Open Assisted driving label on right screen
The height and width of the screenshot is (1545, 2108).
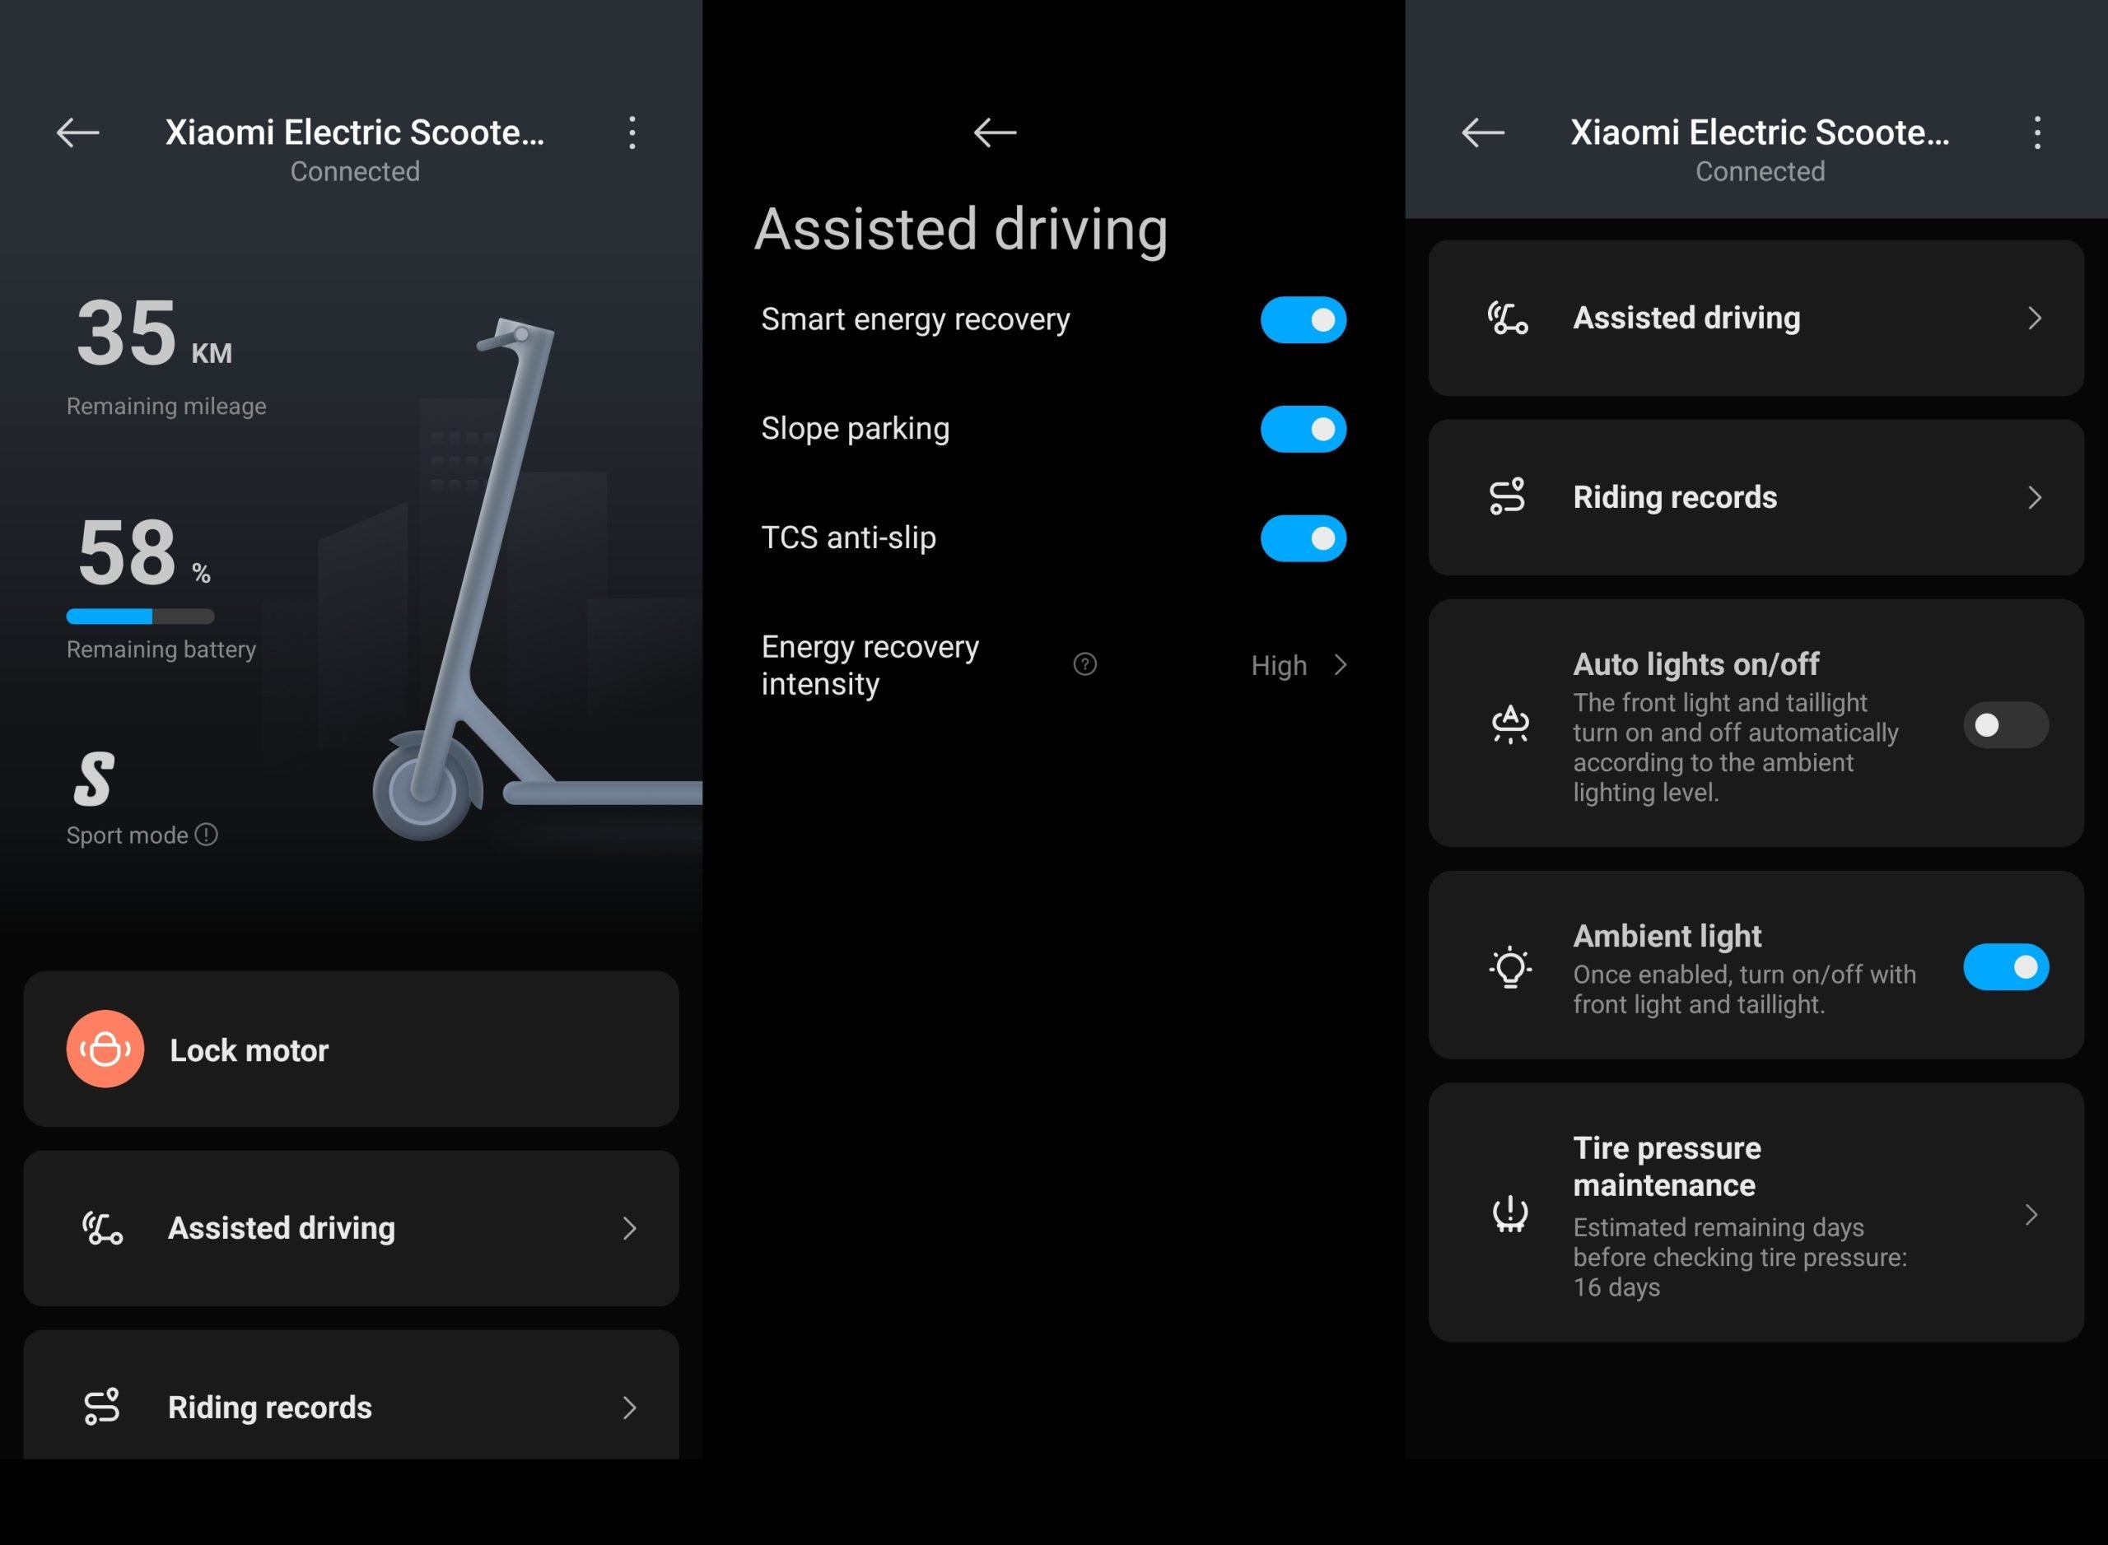coord(1686,318)
